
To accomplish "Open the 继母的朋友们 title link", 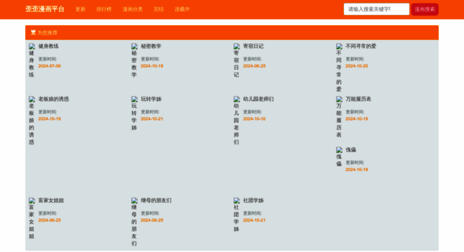I will [156, 200].
